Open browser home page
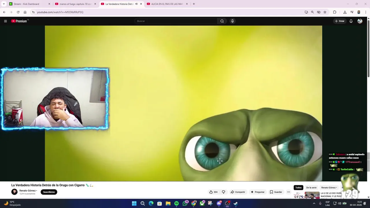Screen dimensions: 370x208 tap(25, 12)
